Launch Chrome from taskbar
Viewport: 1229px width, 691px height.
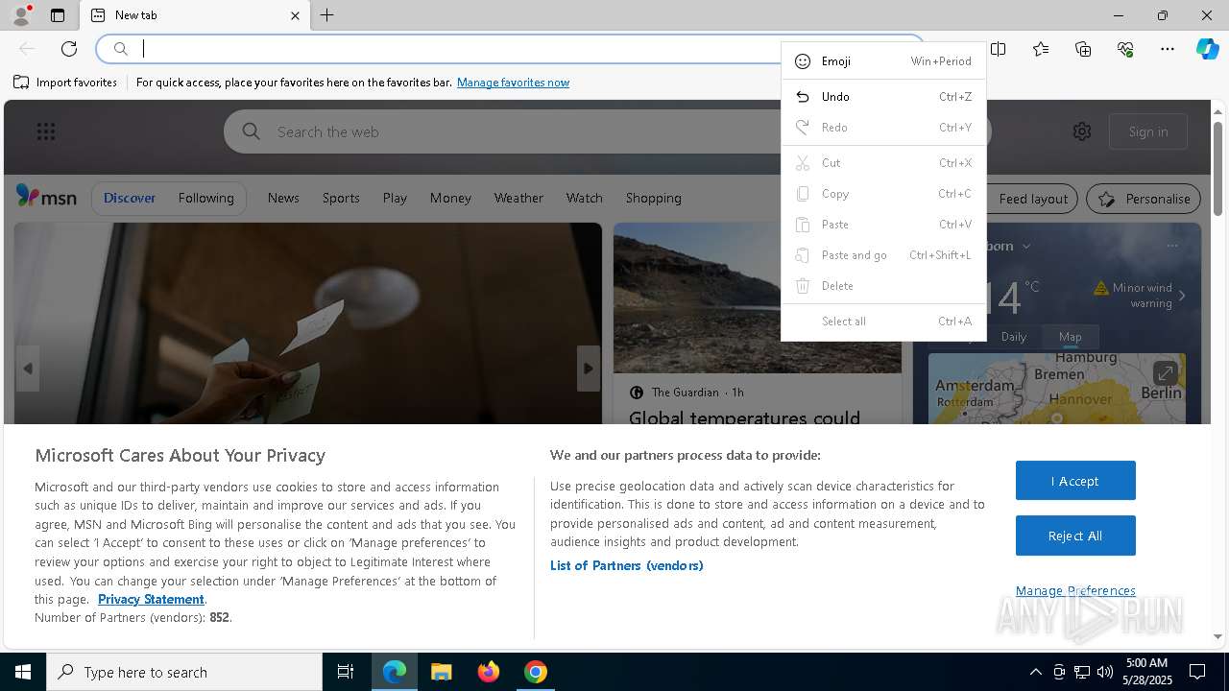click(x=536, y=672)
